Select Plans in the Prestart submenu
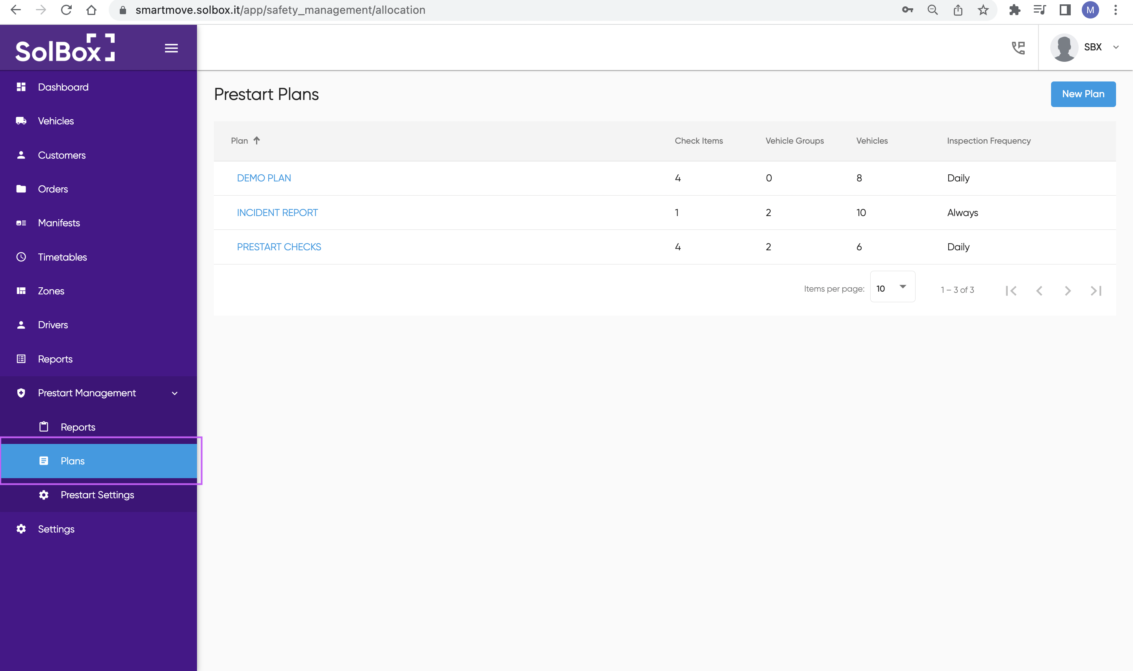Screen dimensions: 1133x671 pos(98,461)
